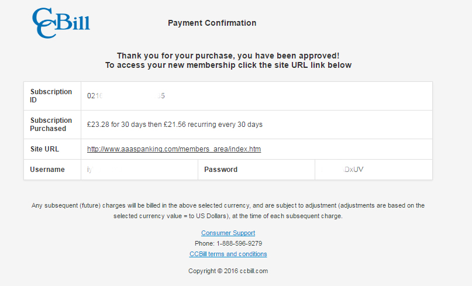
Task: Click the 'to US Dollars' disclaimer line
Action: [x=228, y=216]
